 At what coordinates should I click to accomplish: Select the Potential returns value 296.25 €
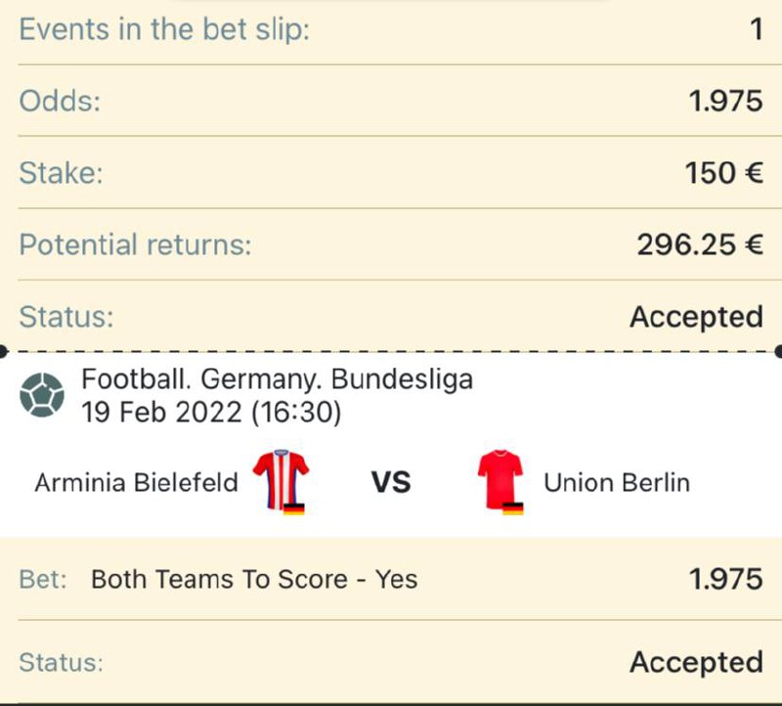coord(700,244)
